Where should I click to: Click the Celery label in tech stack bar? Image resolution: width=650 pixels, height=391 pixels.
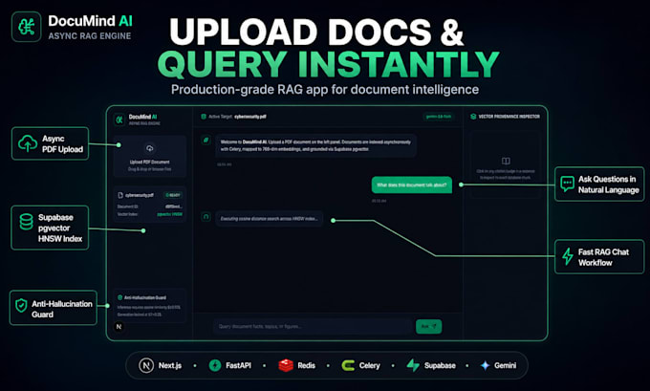(369, 365)
